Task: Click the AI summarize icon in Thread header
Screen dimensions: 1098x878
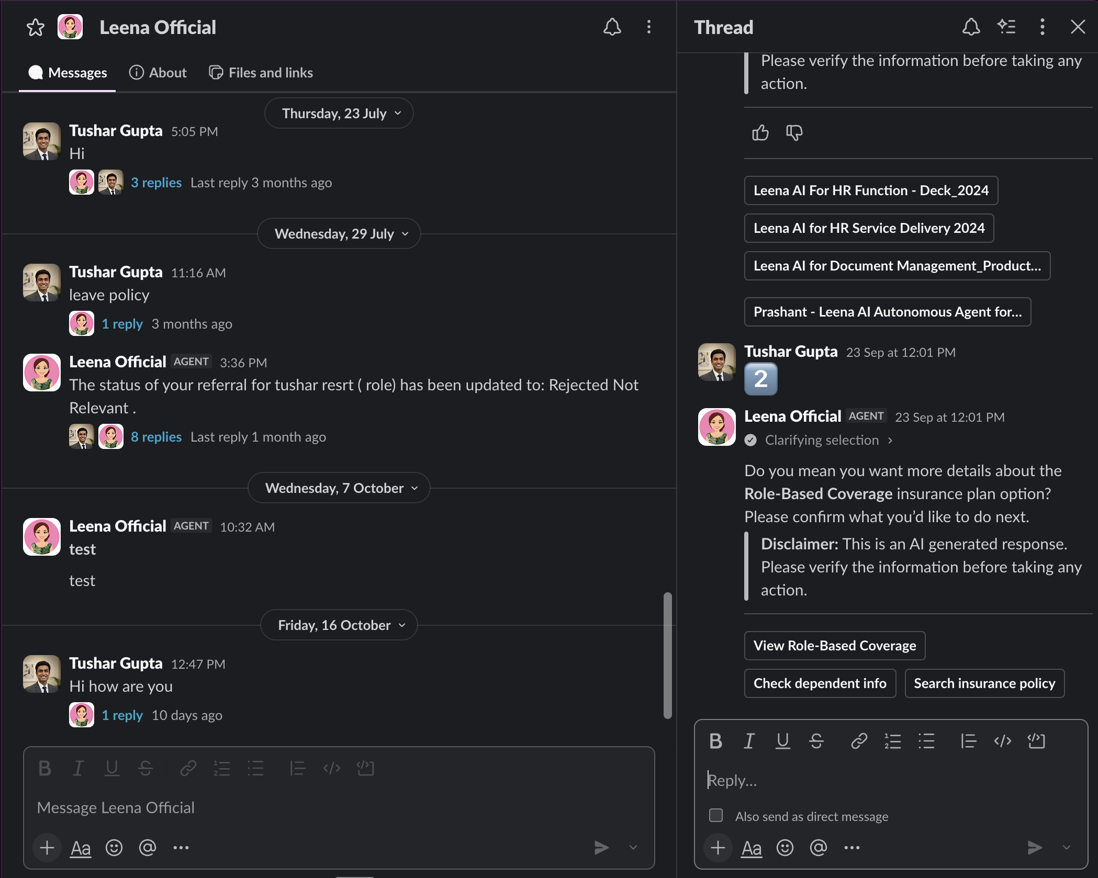Action: coord(1006,27)
